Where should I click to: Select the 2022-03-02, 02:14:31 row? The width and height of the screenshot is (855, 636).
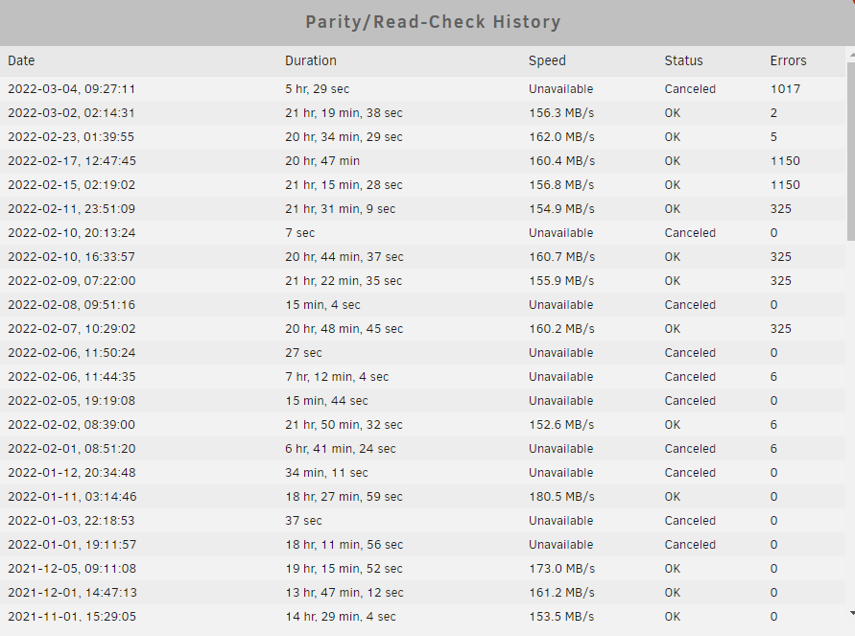pos(422,113)
